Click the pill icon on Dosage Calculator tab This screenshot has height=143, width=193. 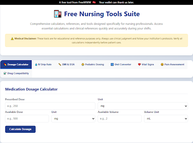coord(5,64)
